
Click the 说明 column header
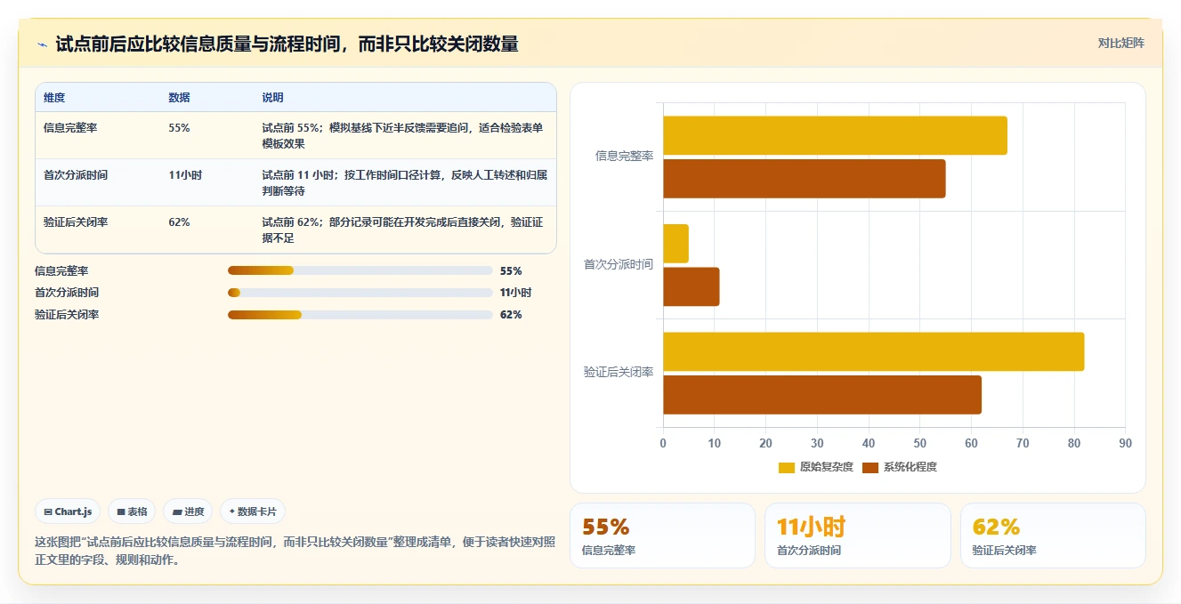click(272, 97)
